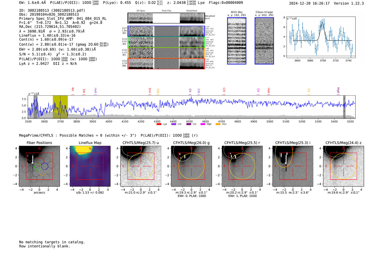Select the Version 1.22.3 label

coord(349,3)
